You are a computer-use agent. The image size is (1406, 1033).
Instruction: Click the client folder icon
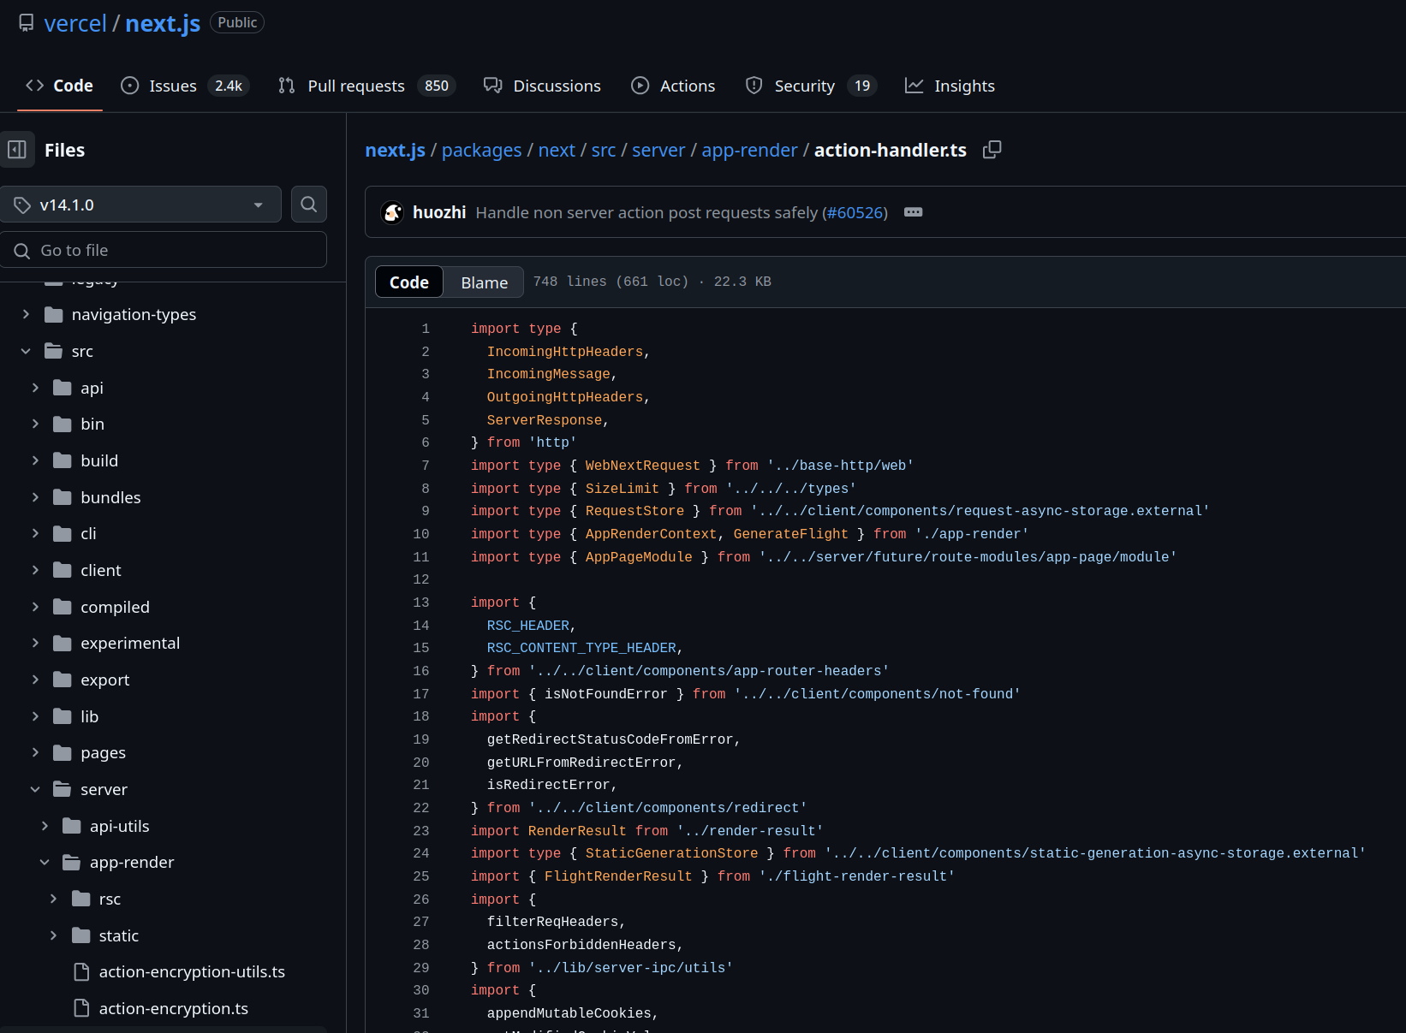point(63,570)
